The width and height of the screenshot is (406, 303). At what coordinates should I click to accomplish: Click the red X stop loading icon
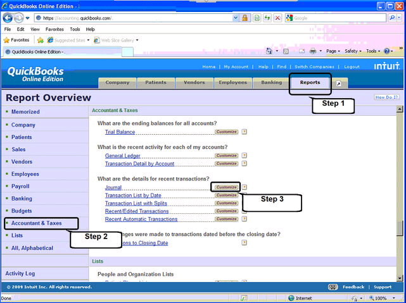(x=277, y=18)
